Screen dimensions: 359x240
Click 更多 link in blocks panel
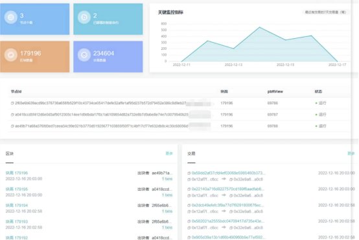[169, 153]
